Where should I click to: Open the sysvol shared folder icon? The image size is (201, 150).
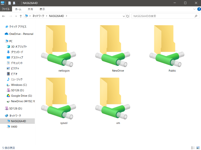(58, 98)
